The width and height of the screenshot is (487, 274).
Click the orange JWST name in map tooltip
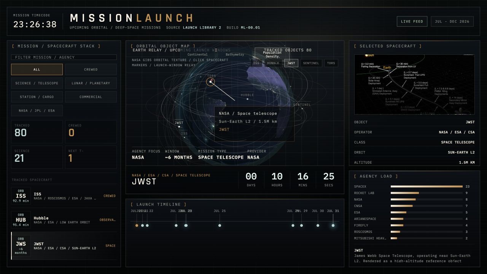click(x=224, y=130)
